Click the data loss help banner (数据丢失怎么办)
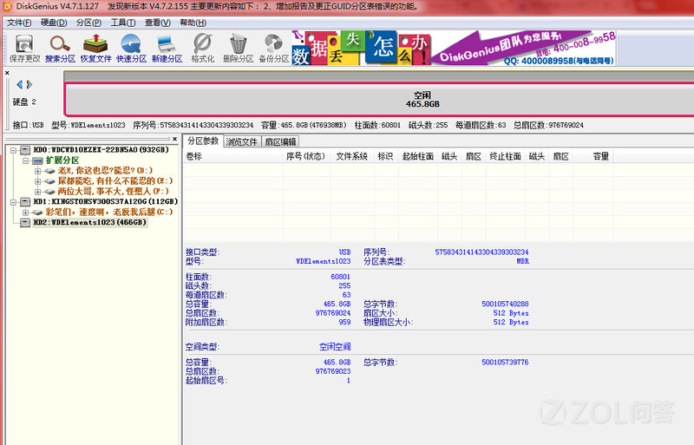The height and width of the screenshot is (445, 694). click(x=361, y=48)
